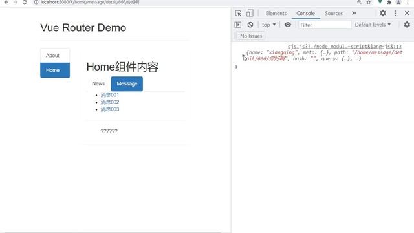Switch to the Console tab
The height and width of the screenshot is (233, 414).
click(305, 13)
